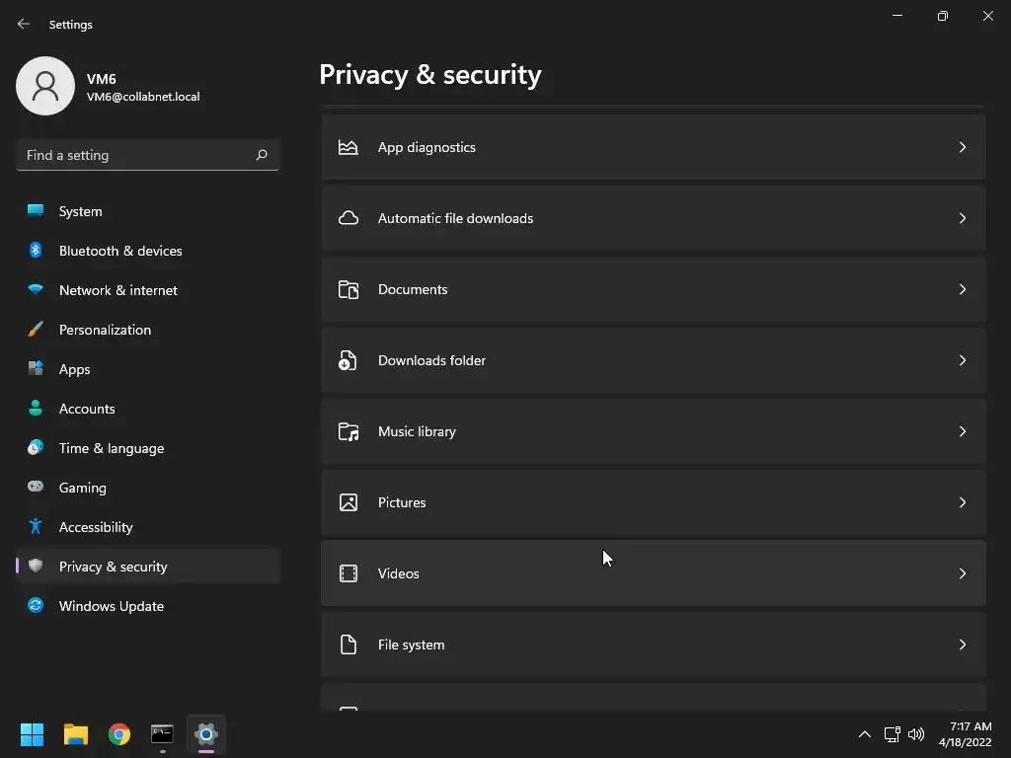Screen dimensions: 1011x758
Task: Click the Bluetooth & devices icon
Action: point(36,251)
